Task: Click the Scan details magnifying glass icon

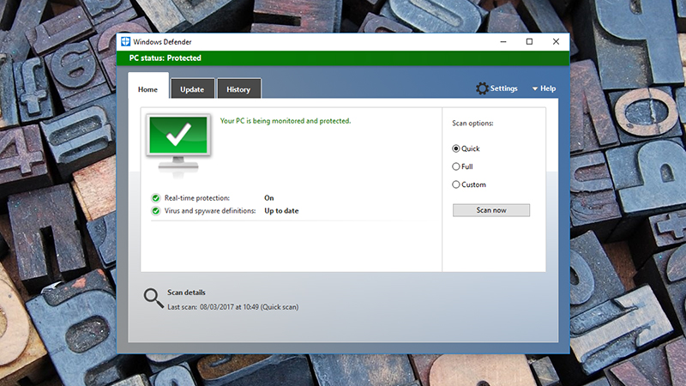Action: tap(153, 298)
